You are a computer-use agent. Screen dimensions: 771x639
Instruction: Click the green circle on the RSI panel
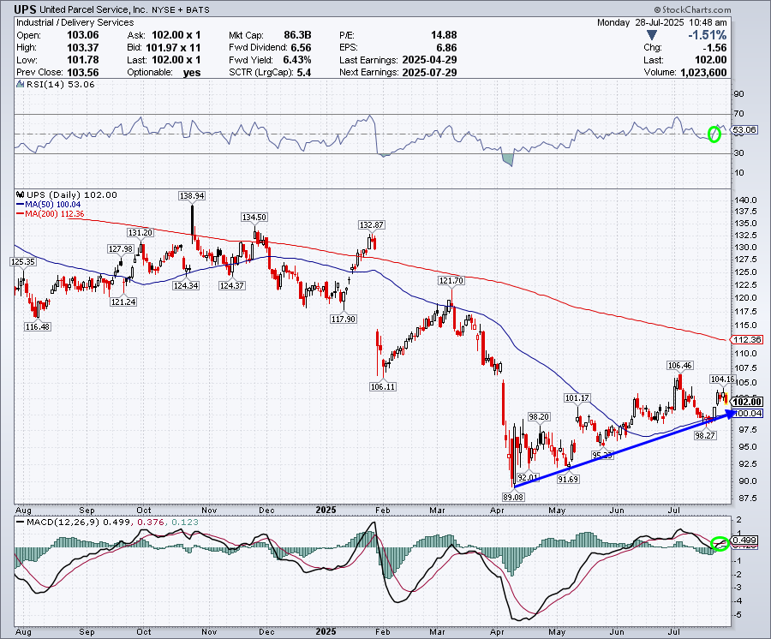(715, 134)
